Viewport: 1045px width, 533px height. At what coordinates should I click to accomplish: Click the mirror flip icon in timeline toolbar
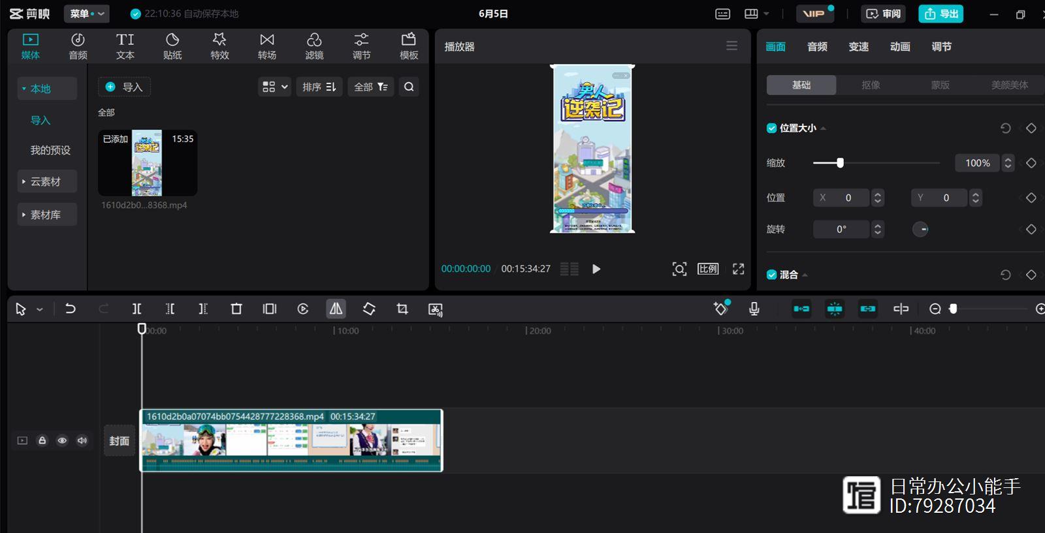click(336, 309)
